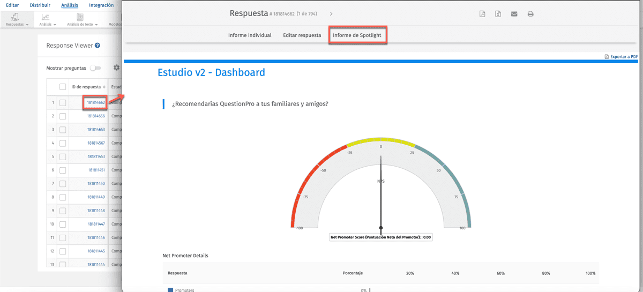Click the NPS gauge needle pivot

pyautogui.click(x=381, y=228)
